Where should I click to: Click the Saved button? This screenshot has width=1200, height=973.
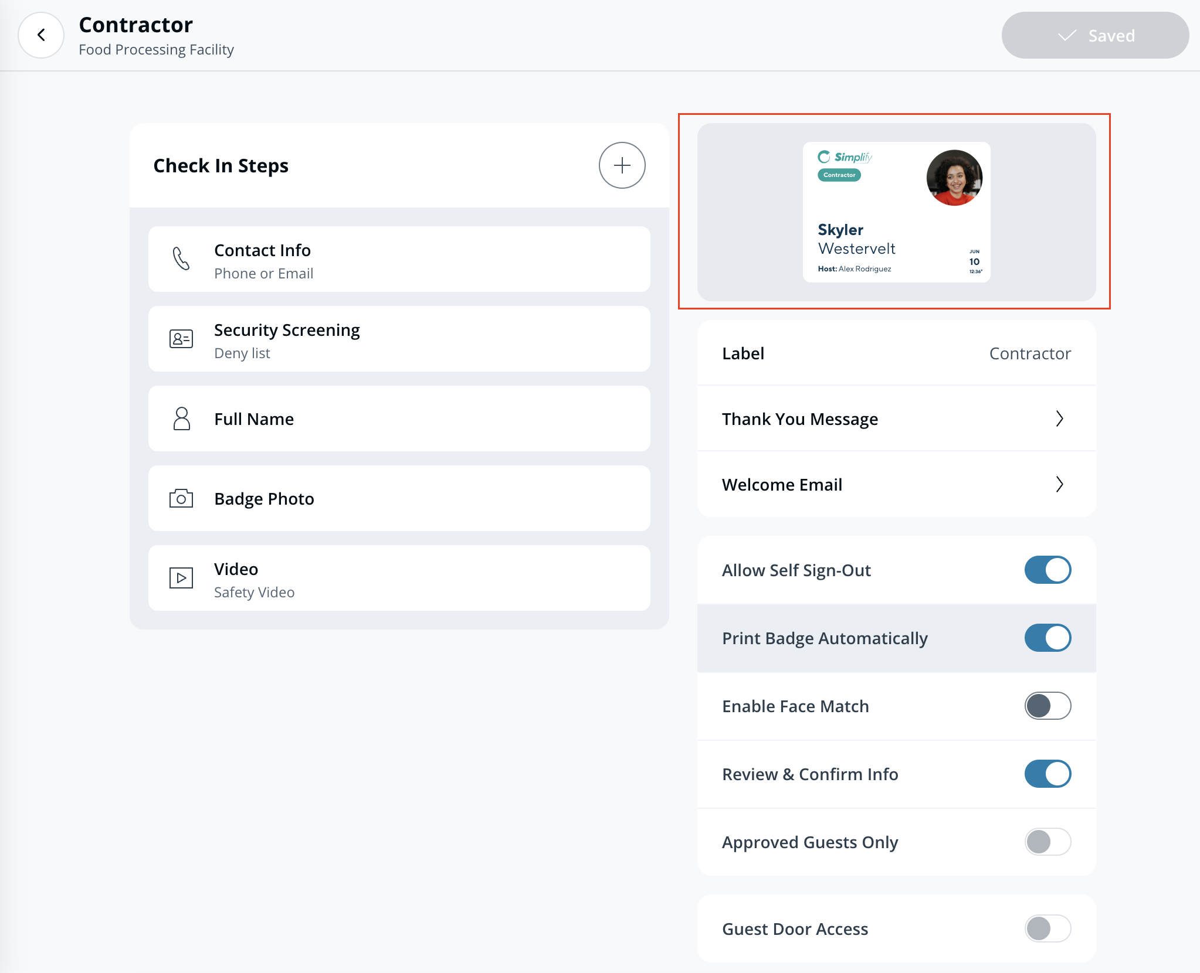click(1095, 35)
